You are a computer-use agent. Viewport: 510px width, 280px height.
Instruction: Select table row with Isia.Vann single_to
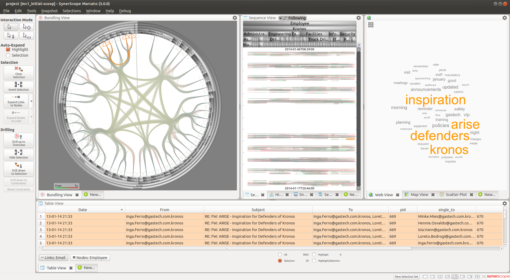click(x=270, y=230)
